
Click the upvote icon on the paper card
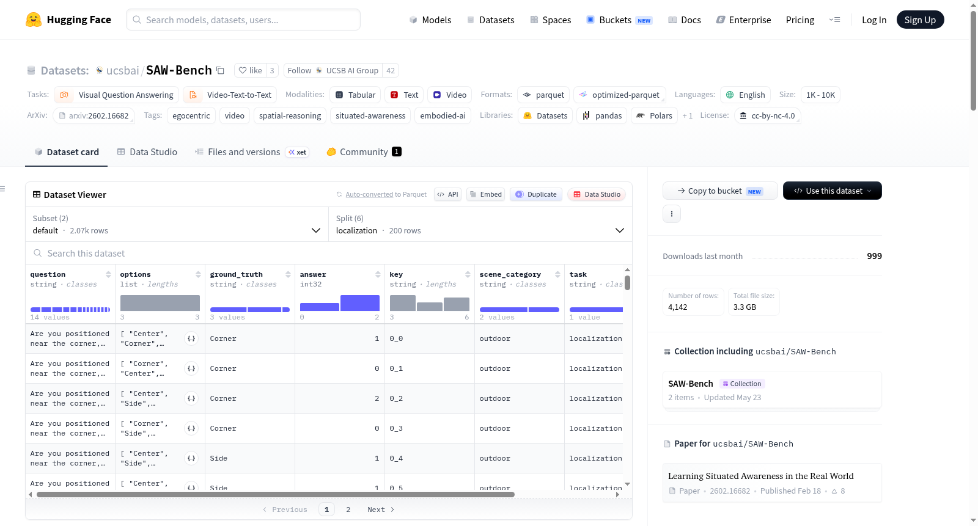pos(834,491)
